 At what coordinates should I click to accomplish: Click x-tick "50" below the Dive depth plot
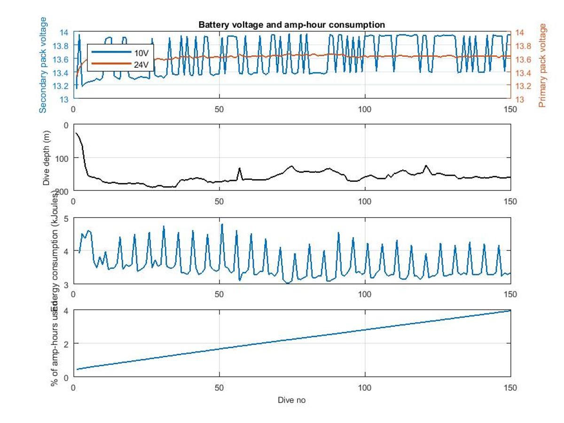219,201
